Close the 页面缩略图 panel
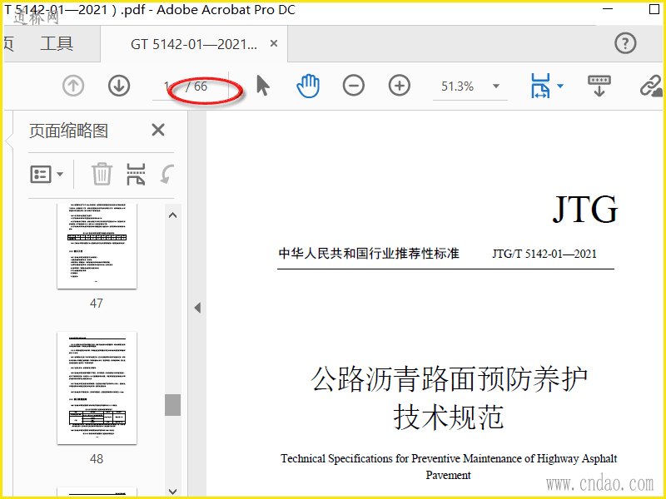Viewport: 666px width, 499px height. (158, 130)
